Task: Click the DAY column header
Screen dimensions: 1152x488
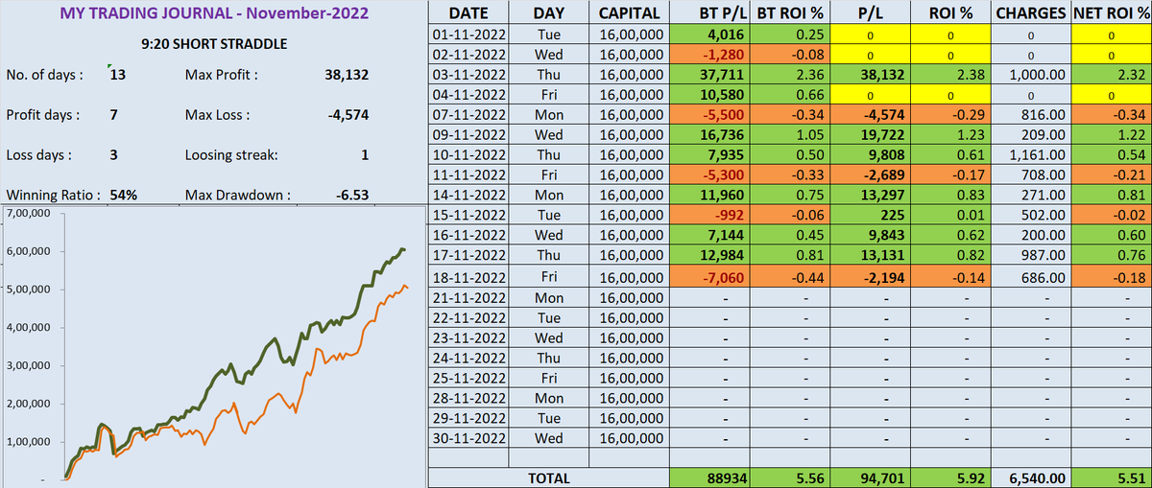Action: coord(550,14)
